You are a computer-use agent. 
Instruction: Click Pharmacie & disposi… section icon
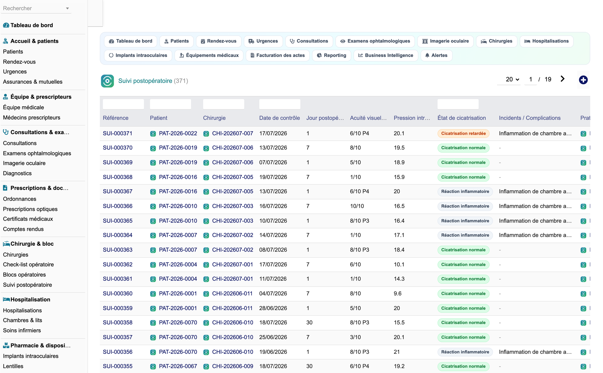point(6,345)
